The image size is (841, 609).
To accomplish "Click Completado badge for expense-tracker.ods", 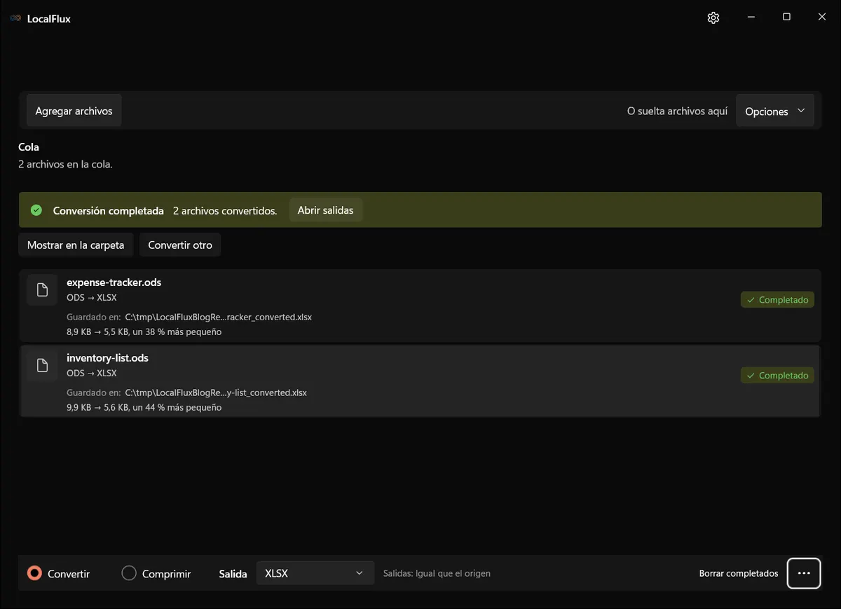I will click(x=777, y=300).
